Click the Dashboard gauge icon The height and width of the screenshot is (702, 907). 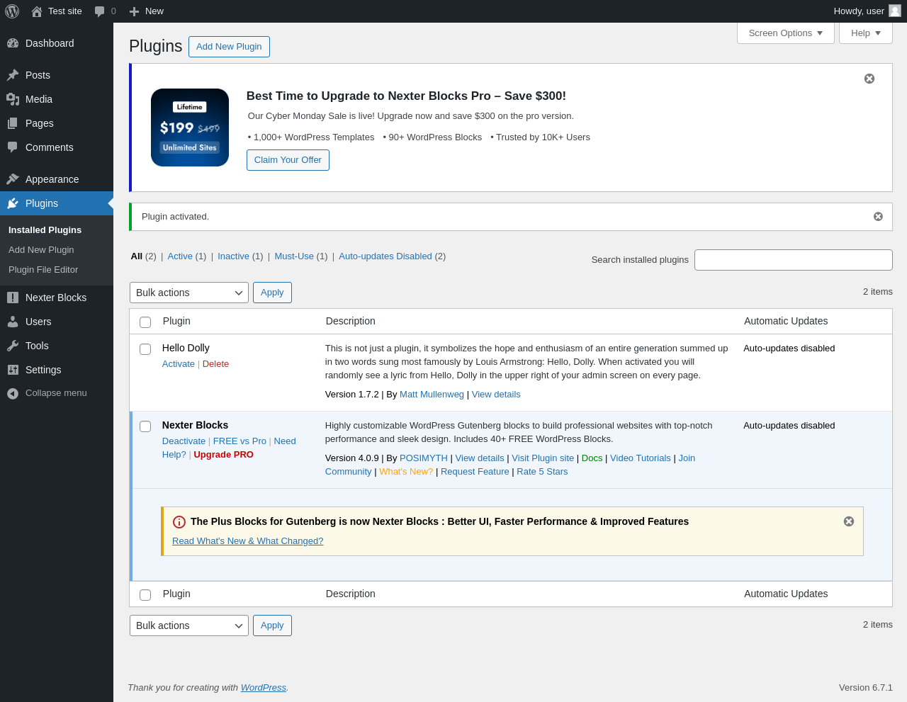13,43
